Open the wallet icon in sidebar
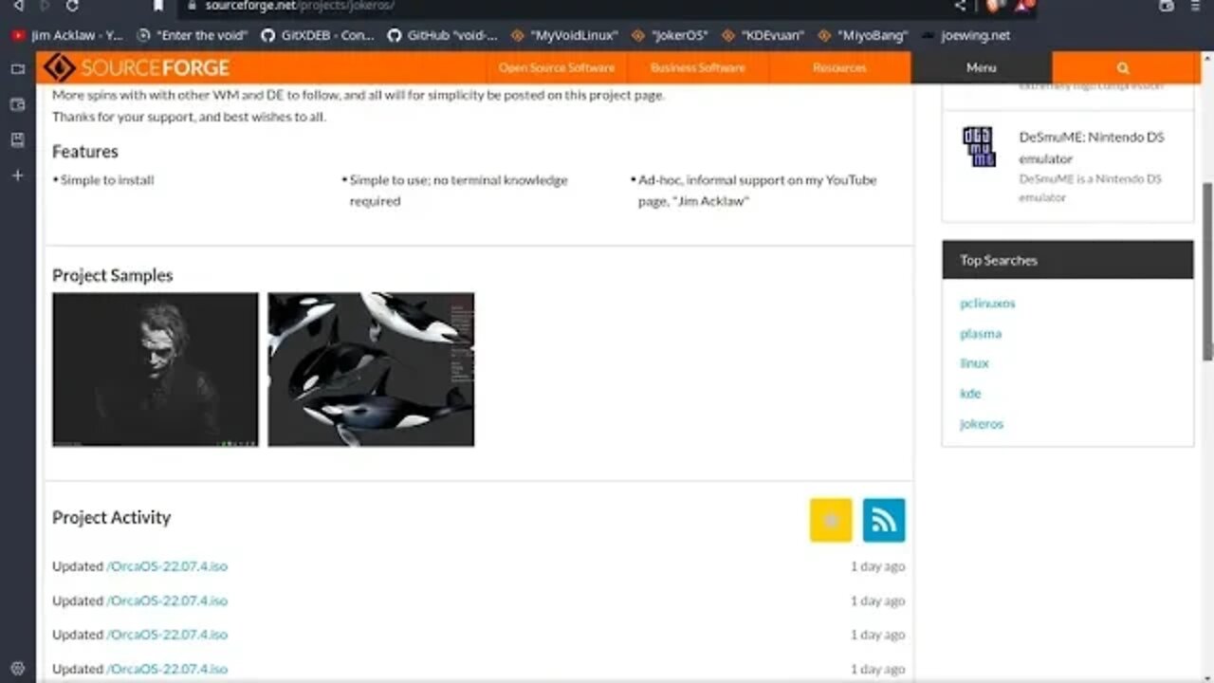 coord(17,104)
